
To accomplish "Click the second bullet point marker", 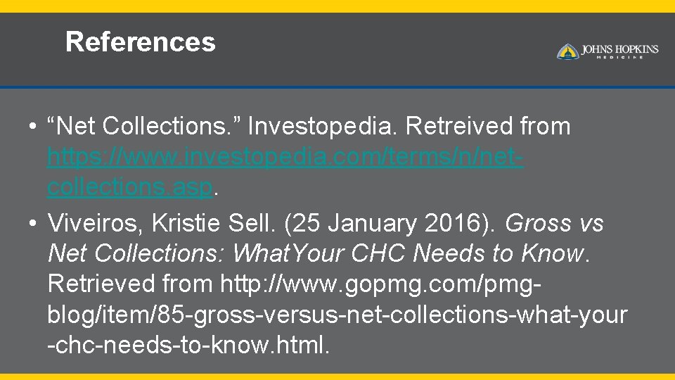I will click(32, 224).
